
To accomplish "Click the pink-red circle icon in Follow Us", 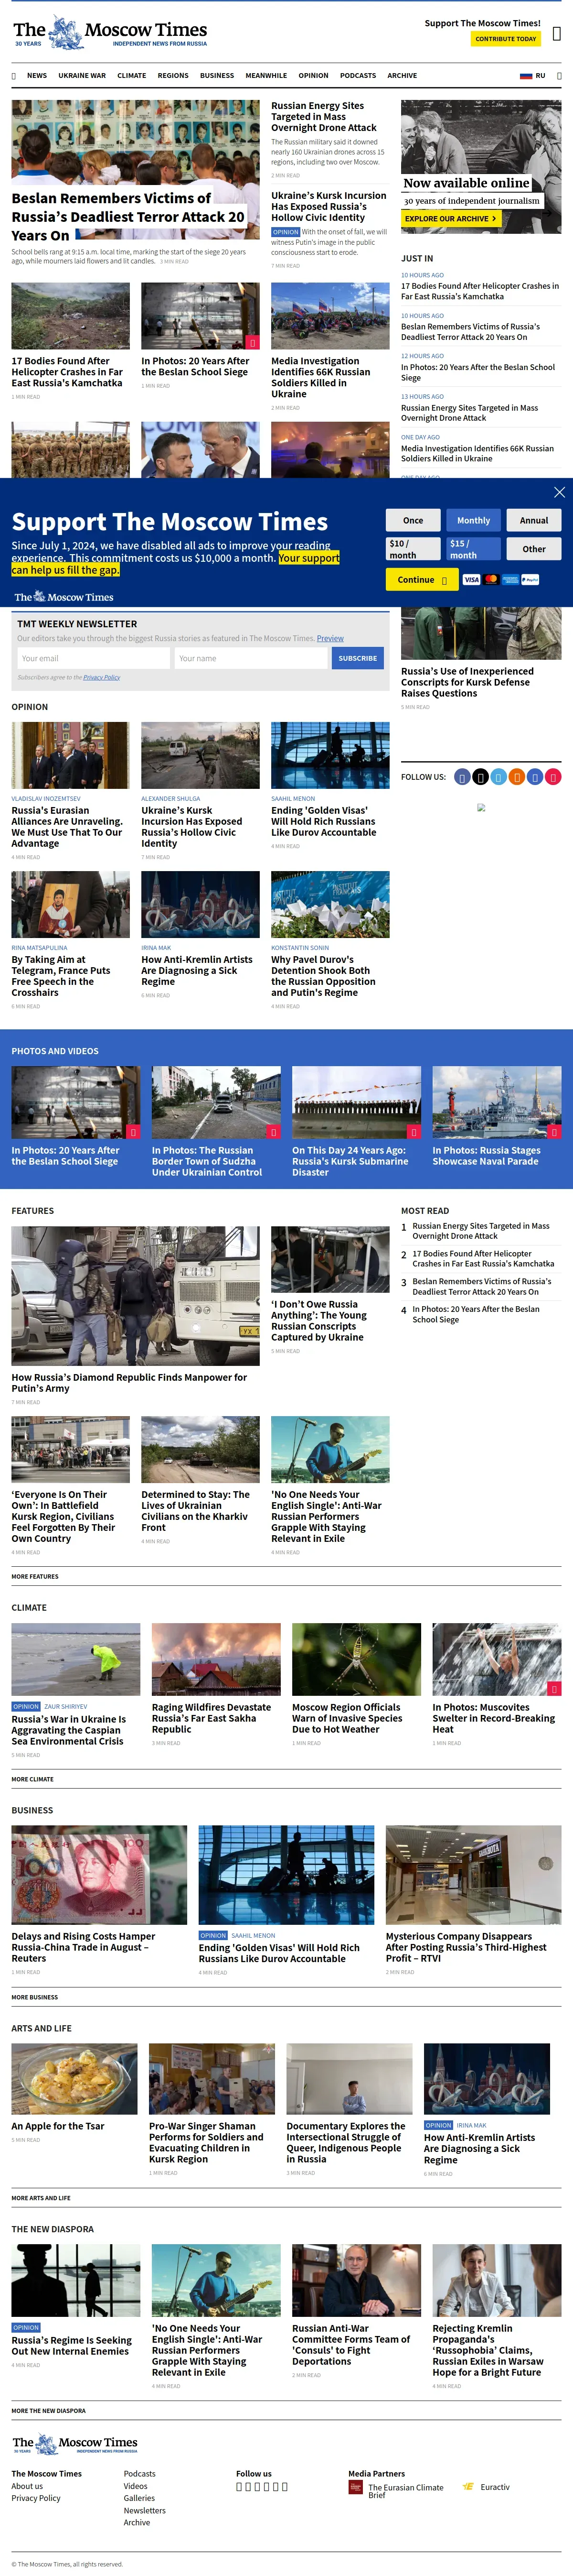I will pyautogui.click(x=553, y=777).
